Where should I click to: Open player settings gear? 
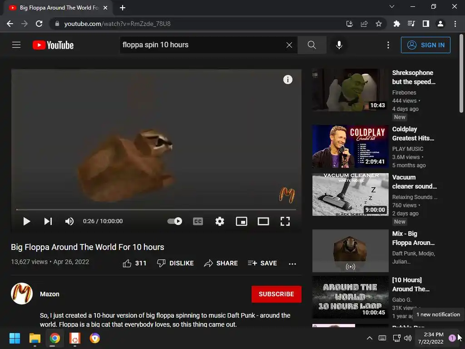220,221
